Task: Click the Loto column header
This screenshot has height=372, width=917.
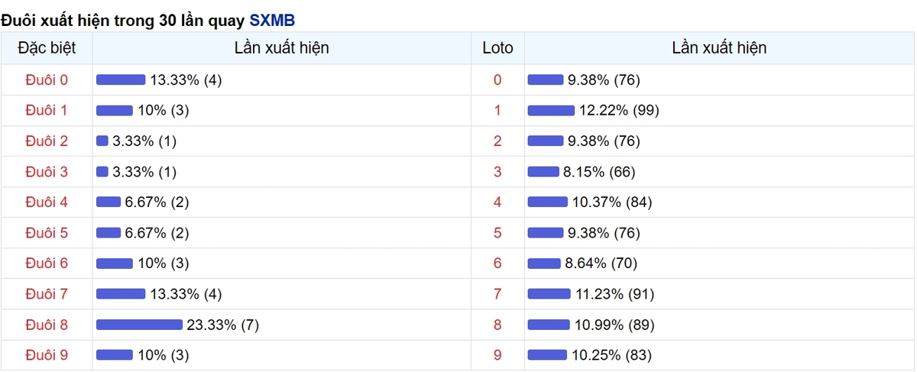Action: tap(497, 48)
